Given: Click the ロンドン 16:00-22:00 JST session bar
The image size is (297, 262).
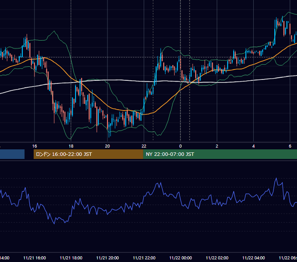Looking at the screenshot, I should pyautogui.click(x=88, y=154).
